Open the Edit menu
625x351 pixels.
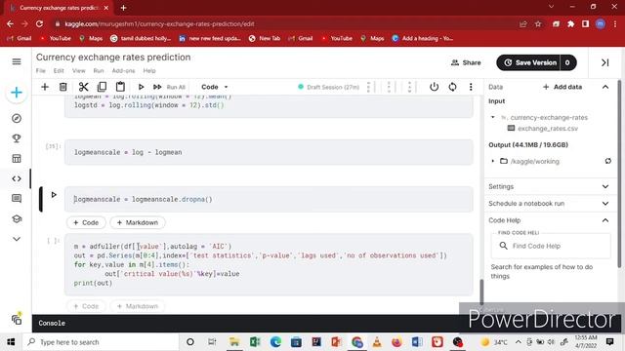click(59, 70)
